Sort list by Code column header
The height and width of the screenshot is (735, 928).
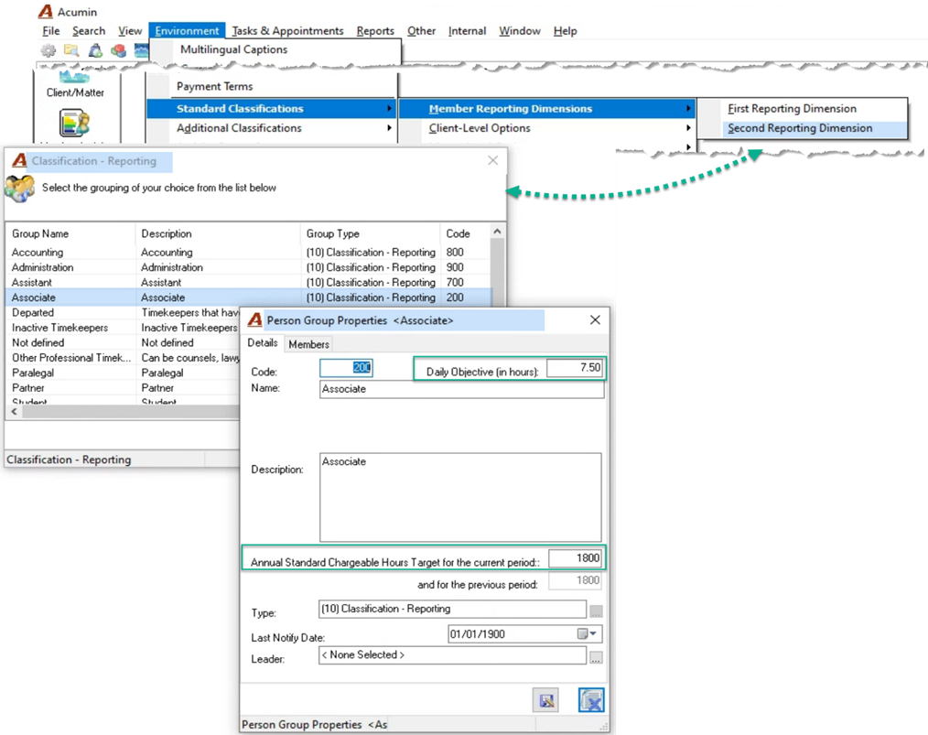(465, 233)
